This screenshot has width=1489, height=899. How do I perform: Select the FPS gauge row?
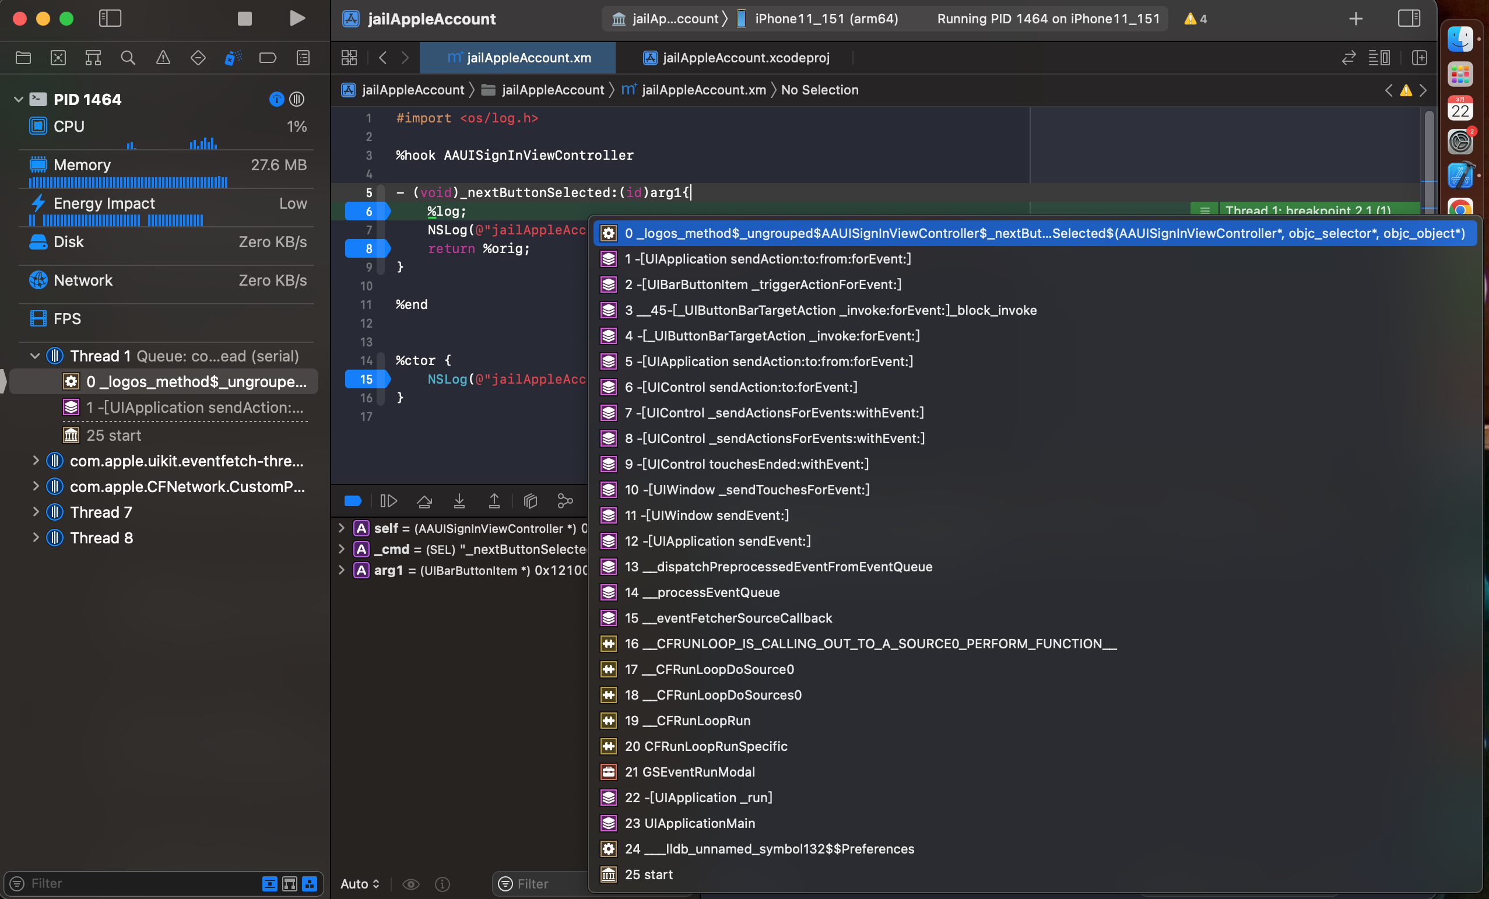(166, 319)
